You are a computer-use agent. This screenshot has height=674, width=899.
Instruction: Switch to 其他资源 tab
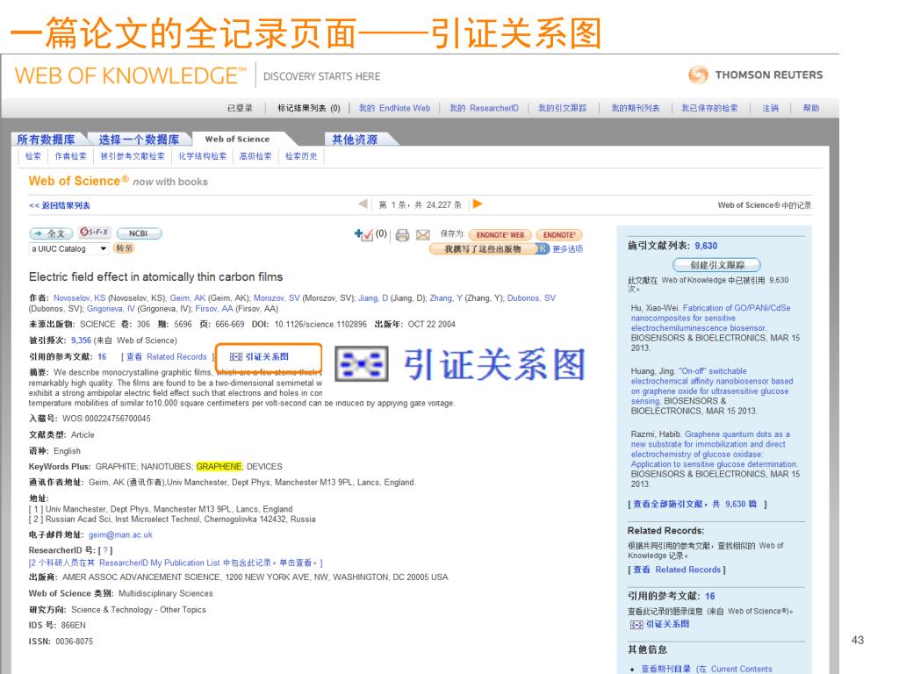(x=355, y=140)
